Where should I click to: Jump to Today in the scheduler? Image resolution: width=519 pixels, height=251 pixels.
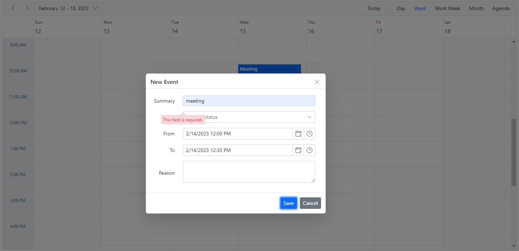[374, 8]
